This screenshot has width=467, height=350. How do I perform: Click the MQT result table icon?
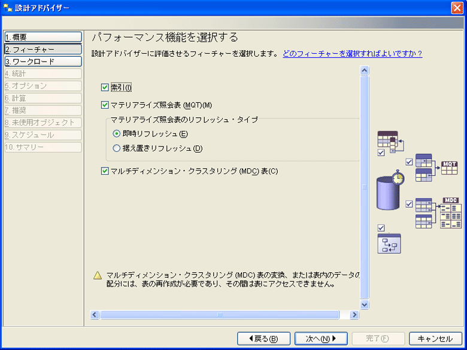pos(450,168)
